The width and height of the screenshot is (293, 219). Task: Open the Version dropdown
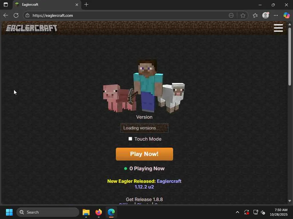pos(144,128)
